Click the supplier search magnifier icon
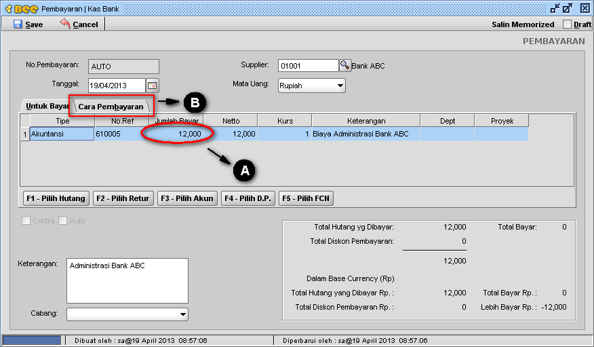Image resolution: width=594 pixels, height=347 pixels. click(344, 66)
